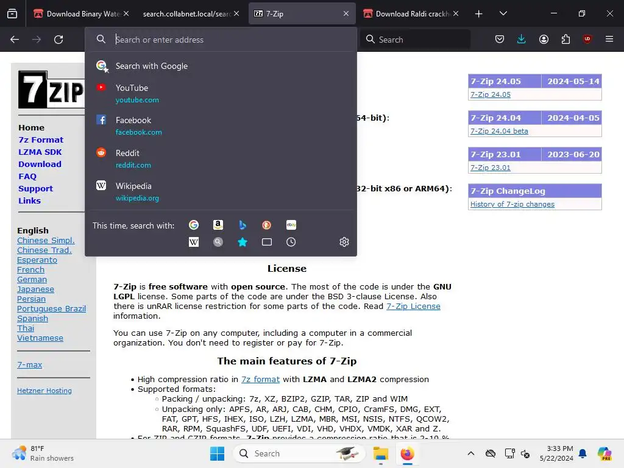Open History of 7-zip changes link

coord(512,205)
